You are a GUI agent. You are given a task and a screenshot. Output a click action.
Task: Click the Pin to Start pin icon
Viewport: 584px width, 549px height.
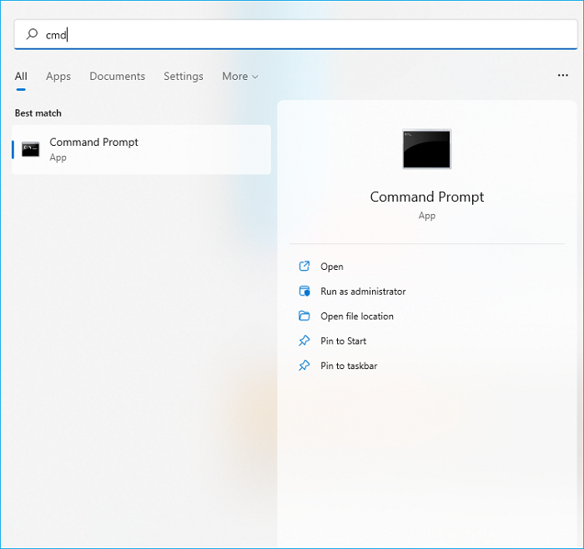[x=304, y=342]
